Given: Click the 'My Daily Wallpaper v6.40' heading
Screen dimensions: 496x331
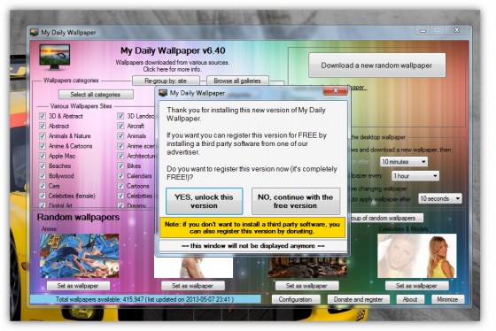Looking at the screenshot, I should (173, 50).
